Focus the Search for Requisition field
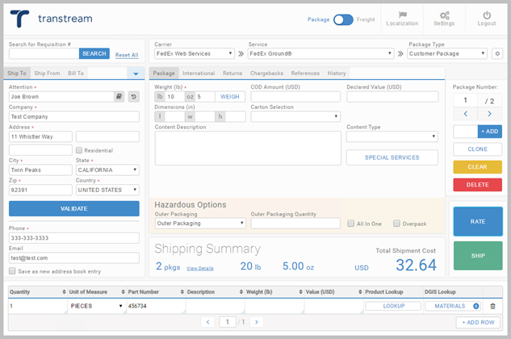The width and height of the screenshot is (511, 339). [44, 53]
